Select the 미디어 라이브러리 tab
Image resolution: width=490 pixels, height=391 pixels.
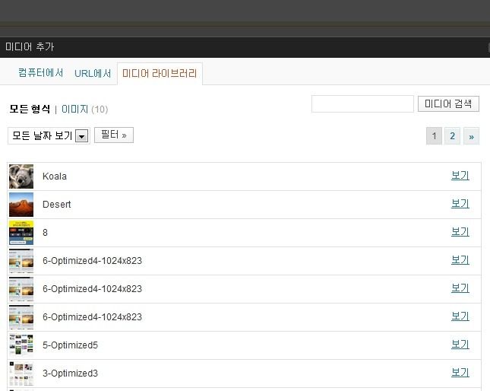[x=160, y=74]
